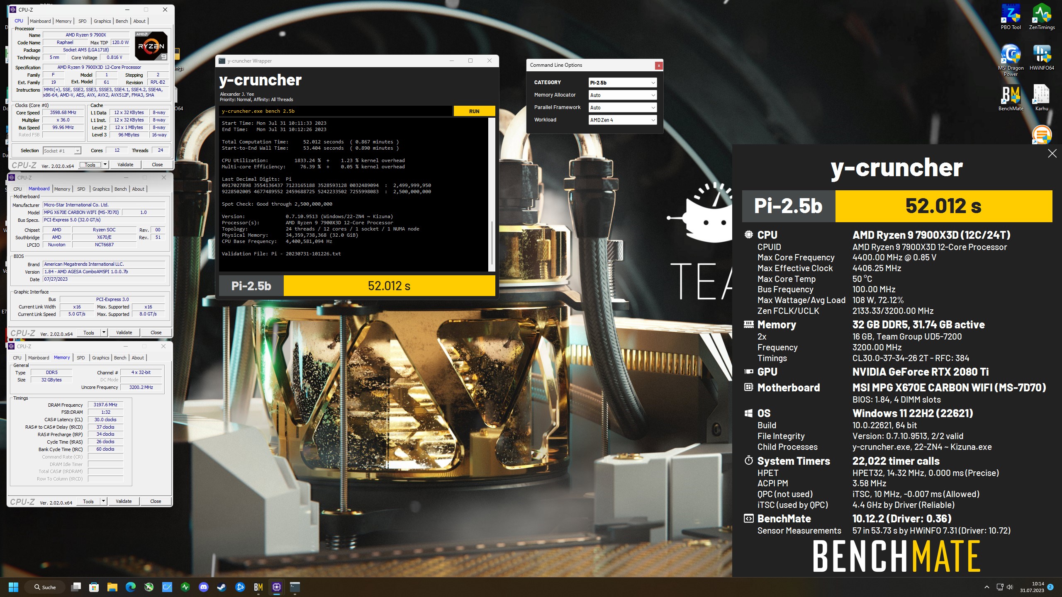Open File Explorer from the taskbar

112,587
